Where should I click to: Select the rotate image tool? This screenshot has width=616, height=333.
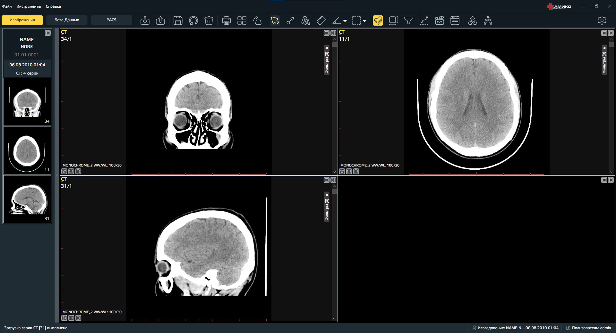coord(257,20)
